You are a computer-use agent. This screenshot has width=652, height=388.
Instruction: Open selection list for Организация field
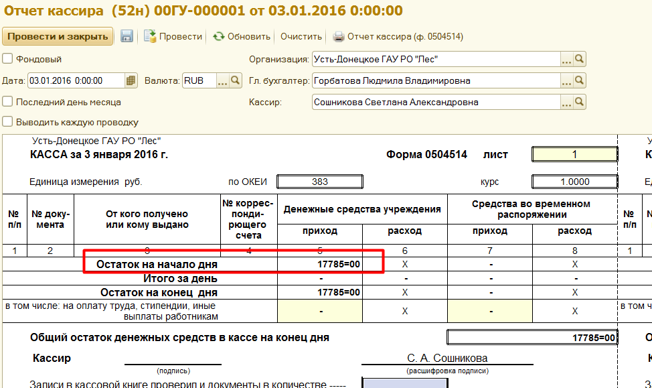pos(566,60)
